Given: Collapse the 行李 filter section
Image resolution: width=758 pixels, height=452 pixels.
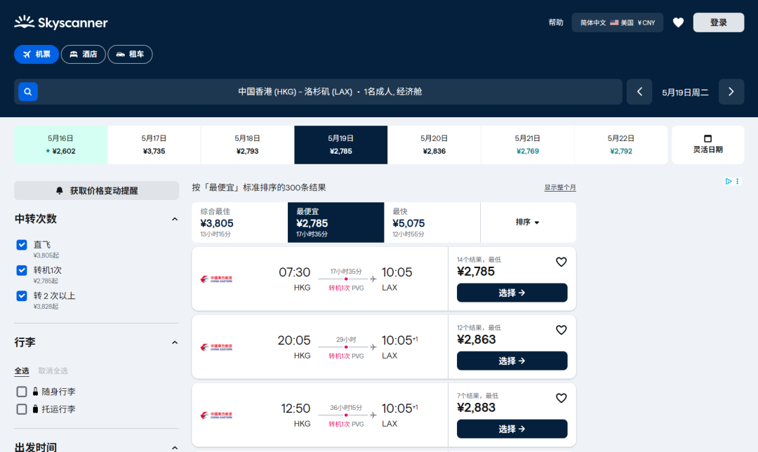Looking at the screenshot, I should pyautogui.click(x=175, y=343).
